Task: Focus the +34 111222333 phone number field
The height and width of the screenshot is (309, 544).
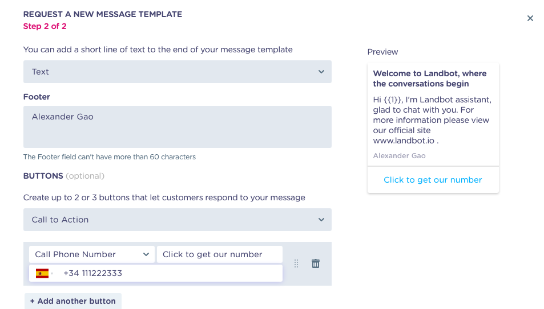Action: pos(170,273)
